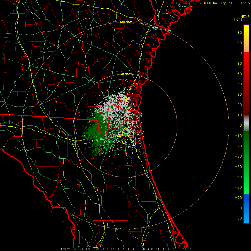Select the positive 50 scale value
Viewport: 251px width, 251px height.
[240, 74]
